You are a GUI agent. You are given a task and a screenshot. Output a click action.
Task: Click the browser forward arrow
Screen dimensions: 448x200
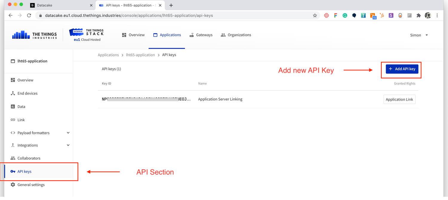click(20, 16)
